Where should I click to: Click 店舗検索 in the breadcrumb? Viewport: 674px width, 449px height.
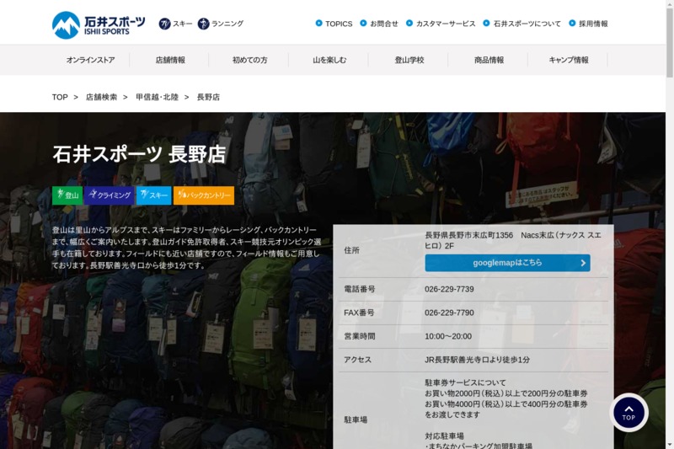101,97
